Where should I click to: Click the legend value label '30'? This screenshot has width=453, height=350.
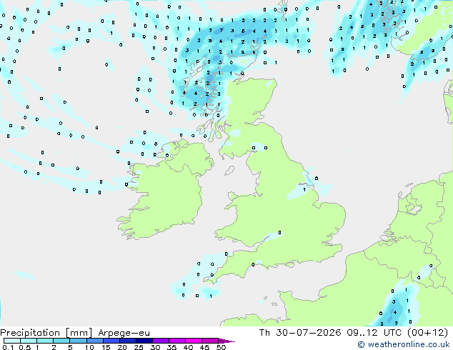click(155, 347)
